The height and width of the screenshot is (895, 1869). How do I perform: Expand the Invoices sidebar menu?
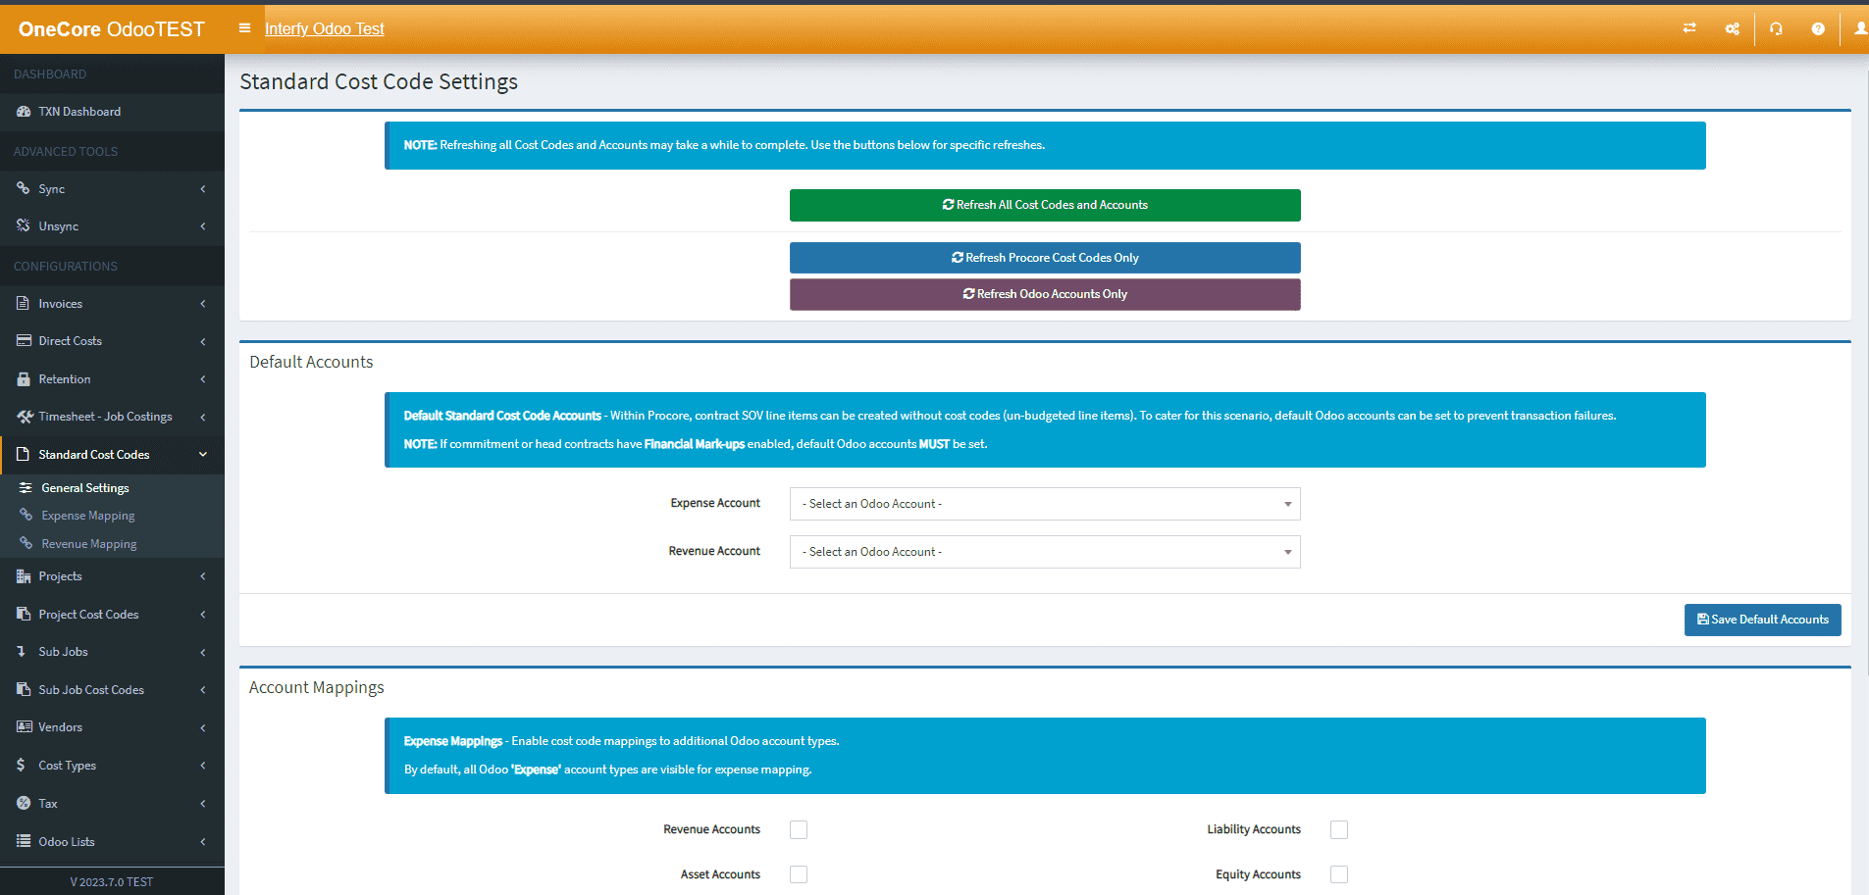[x=61, y=304]
